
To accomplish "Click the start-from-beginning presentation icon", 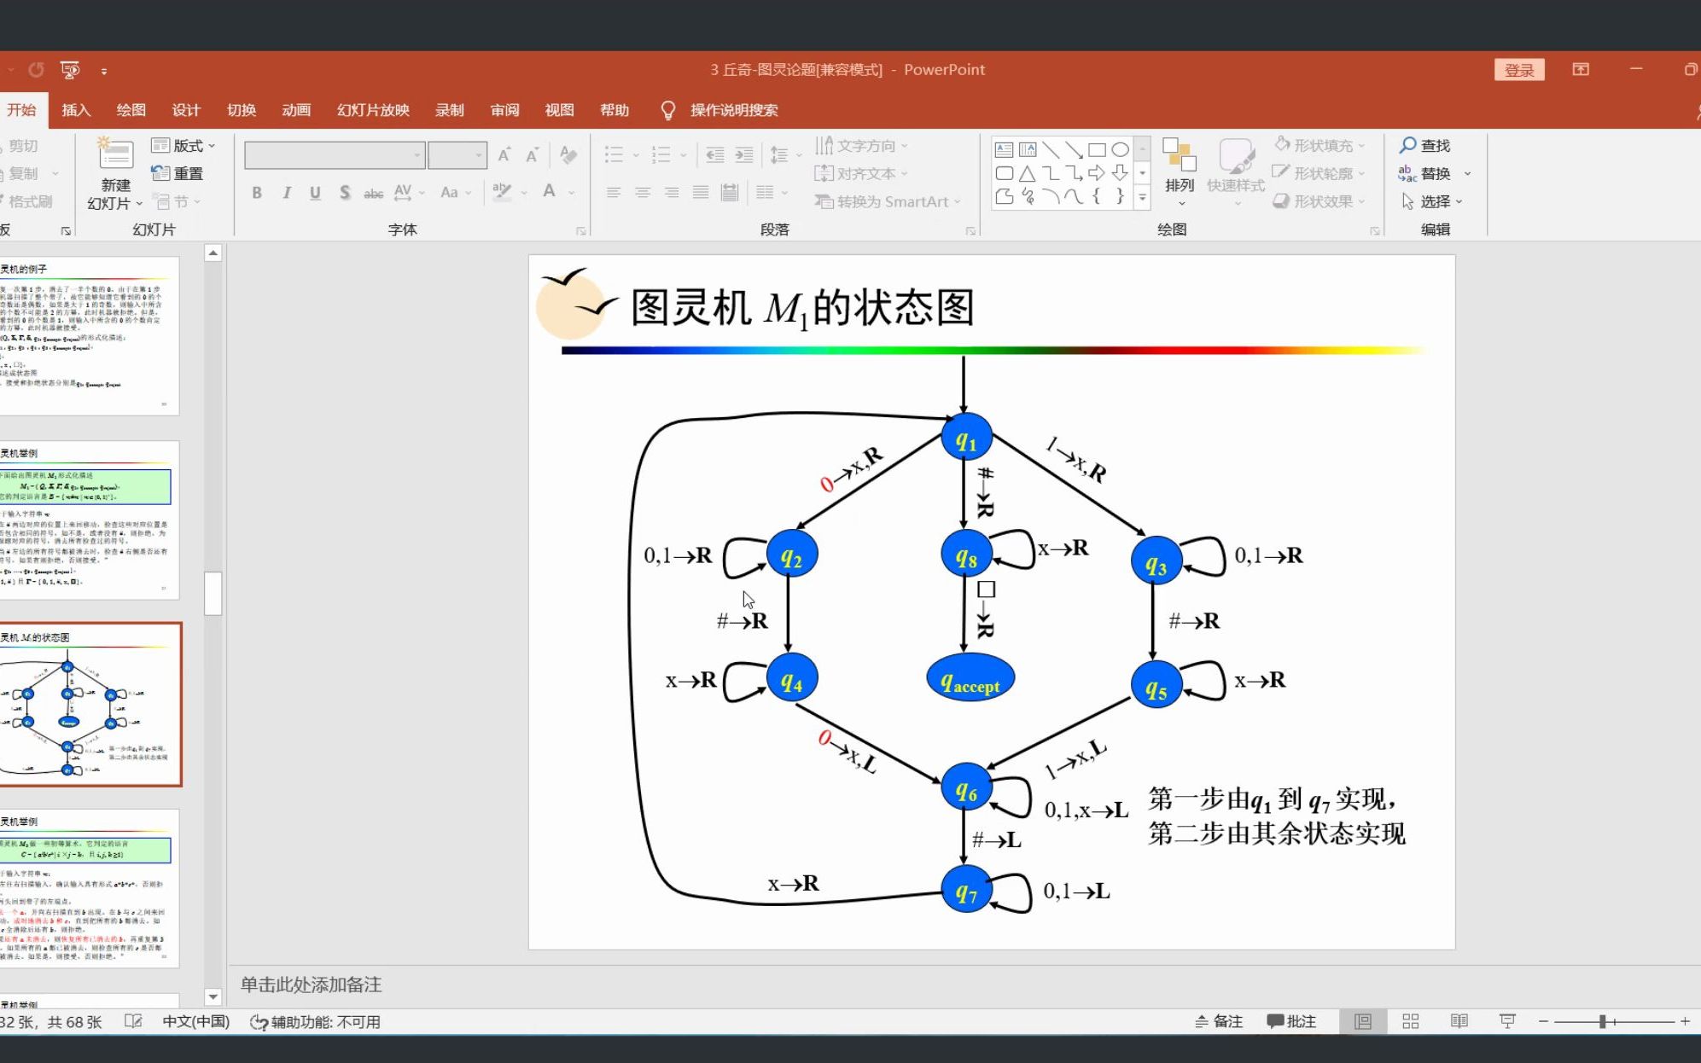I will (70, 70).
